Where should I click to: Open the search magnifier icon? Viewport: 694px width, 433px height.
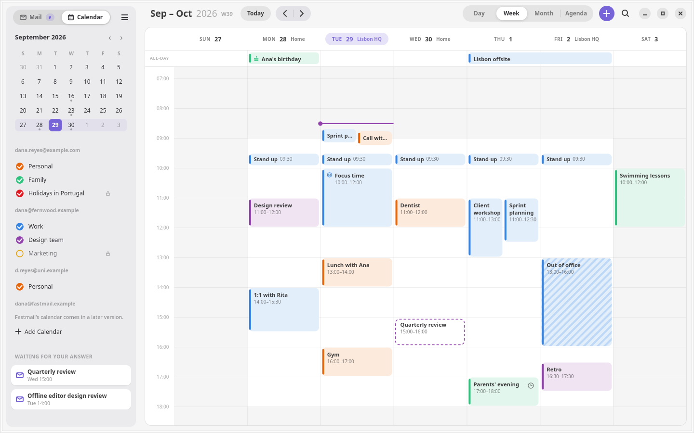tap(626, 13)
